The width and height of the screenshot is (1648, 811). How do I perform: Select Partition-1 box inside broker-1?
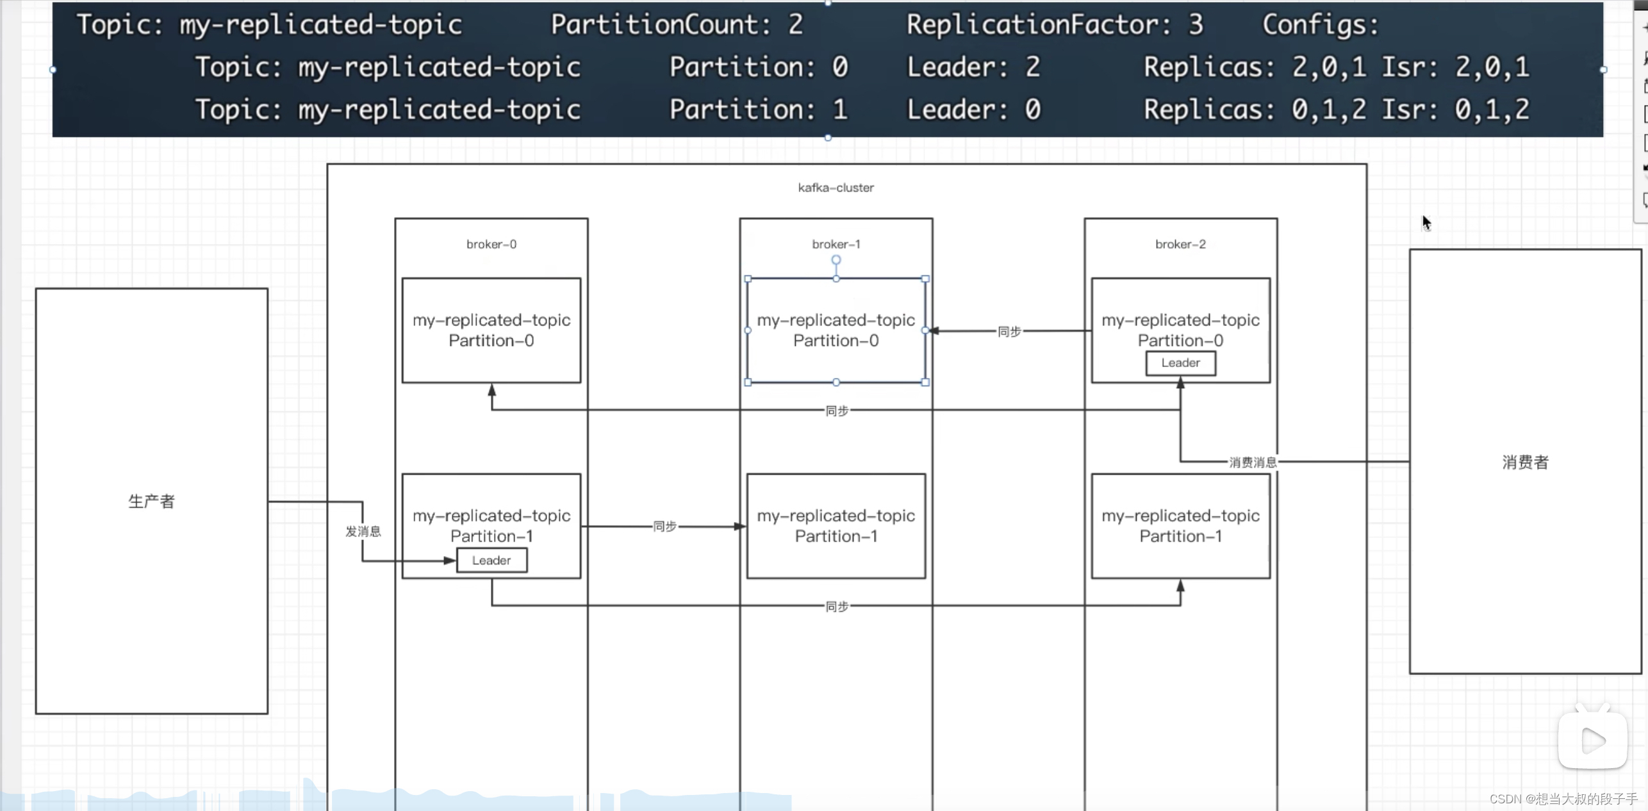point(836,526)
